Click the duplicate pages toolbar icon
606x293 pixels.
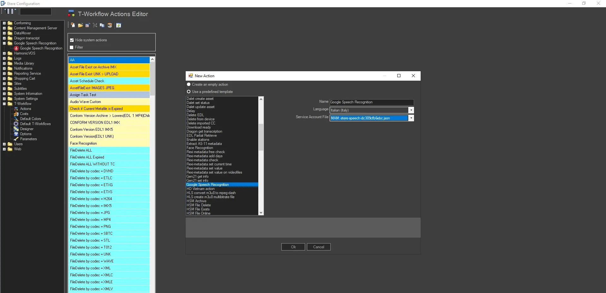click(x=102, y=25)
